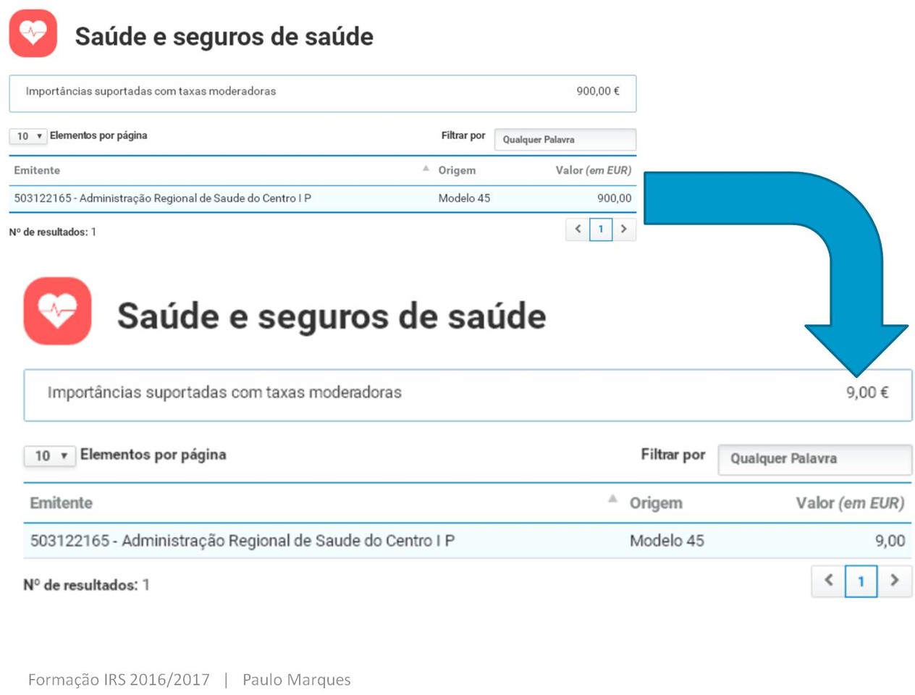Sort by the Origem column header
The height and width of the screenshot is (695, 915).
coord(457,170)
